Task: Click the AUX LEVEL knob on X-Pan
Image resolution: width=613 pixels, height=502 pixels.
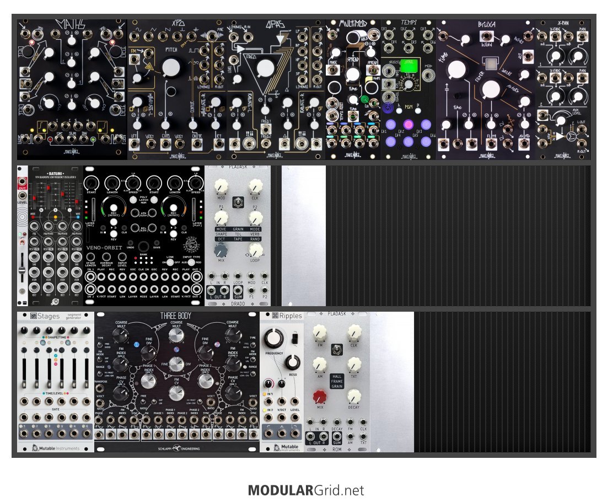Action: click(x=561, y=120)
